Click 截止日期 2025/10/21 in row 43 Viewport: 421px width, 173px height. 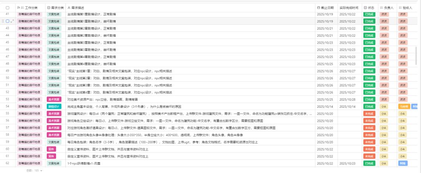[x=325, y=28]
